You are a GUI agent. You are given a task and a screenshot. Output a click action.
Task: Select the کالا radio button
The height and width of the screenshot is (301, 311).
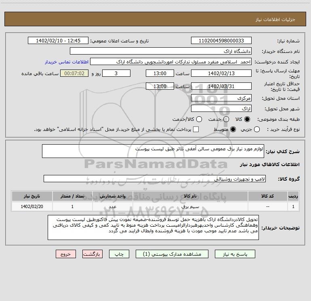click(x=247, y=119)
